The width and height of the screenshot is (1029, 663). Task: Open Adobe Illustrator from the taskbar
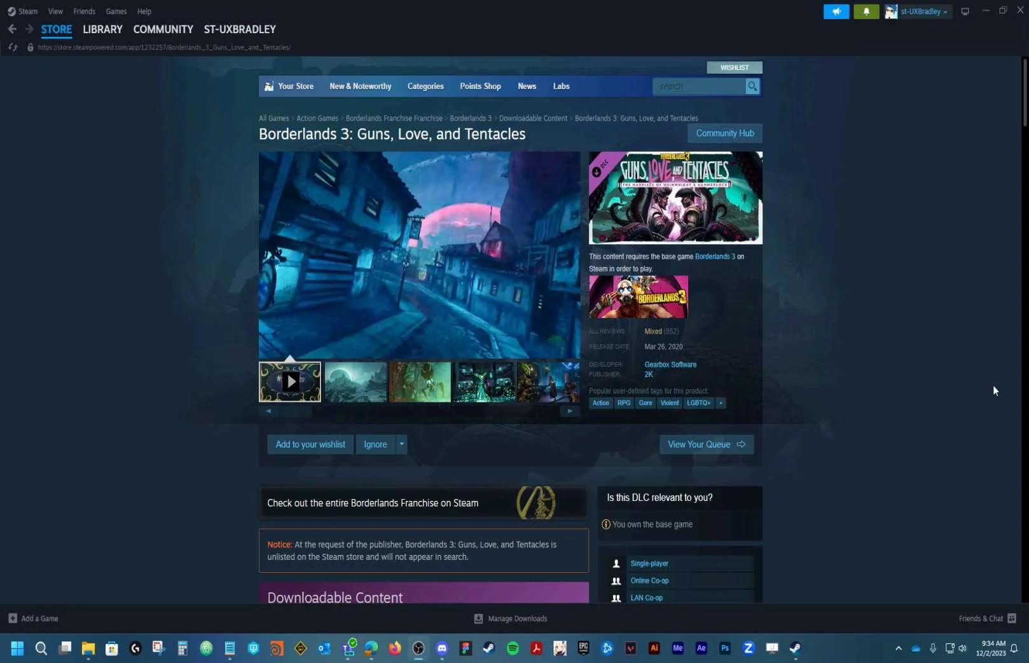tap(654, 648)
